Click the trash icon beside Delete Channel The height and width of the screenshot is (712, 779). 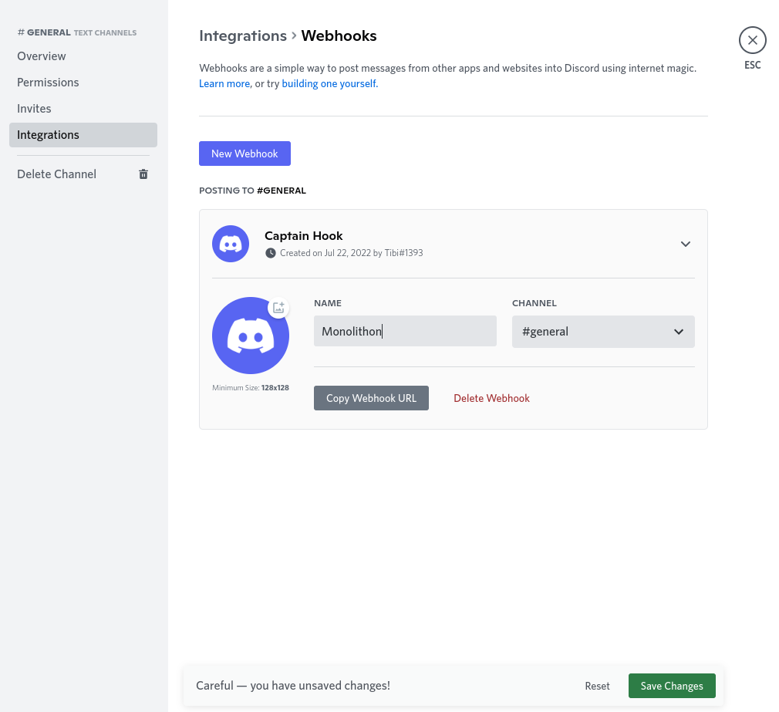[143, 174]
